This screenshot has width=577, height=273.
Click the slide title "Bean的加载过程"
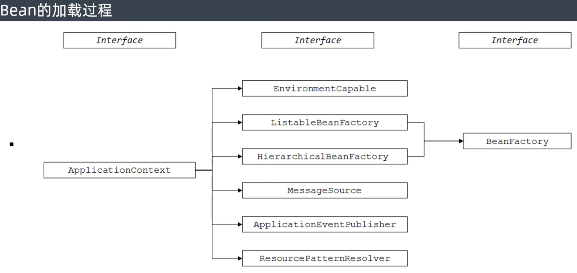56,10
